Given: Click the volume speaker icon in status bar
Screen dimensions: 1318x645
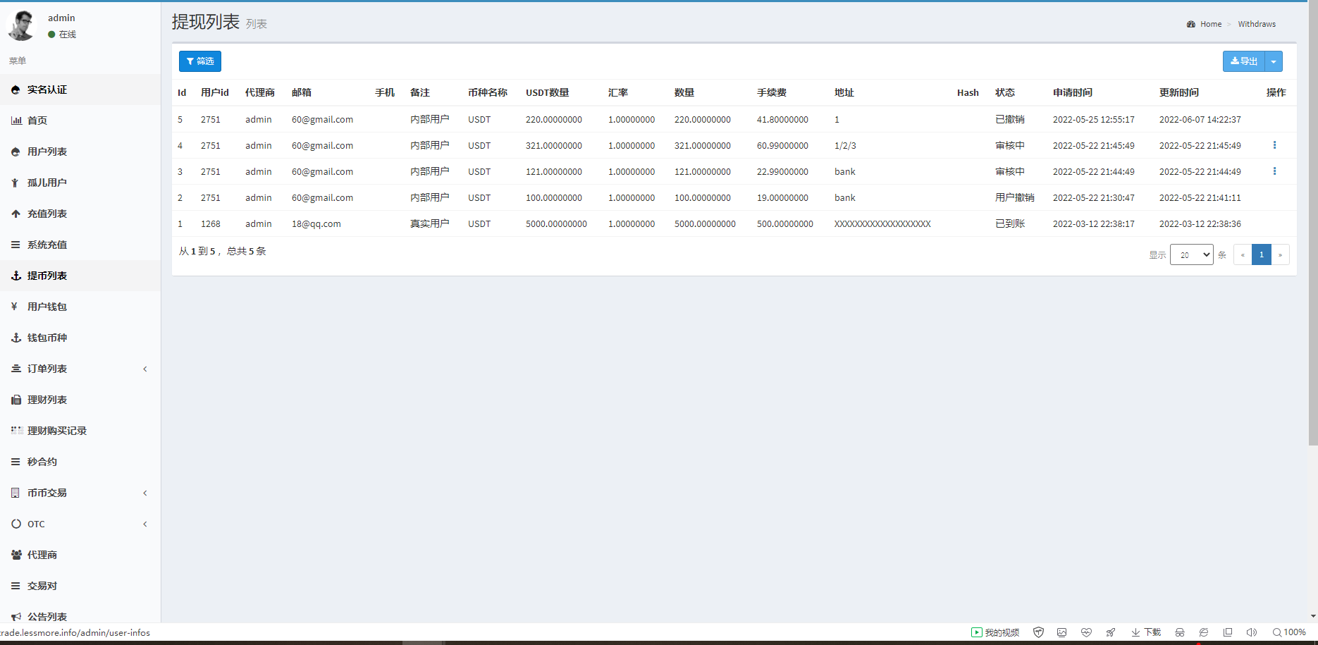Looking at the screenshot, I should pyautogui.click(x=1251, y=632).
